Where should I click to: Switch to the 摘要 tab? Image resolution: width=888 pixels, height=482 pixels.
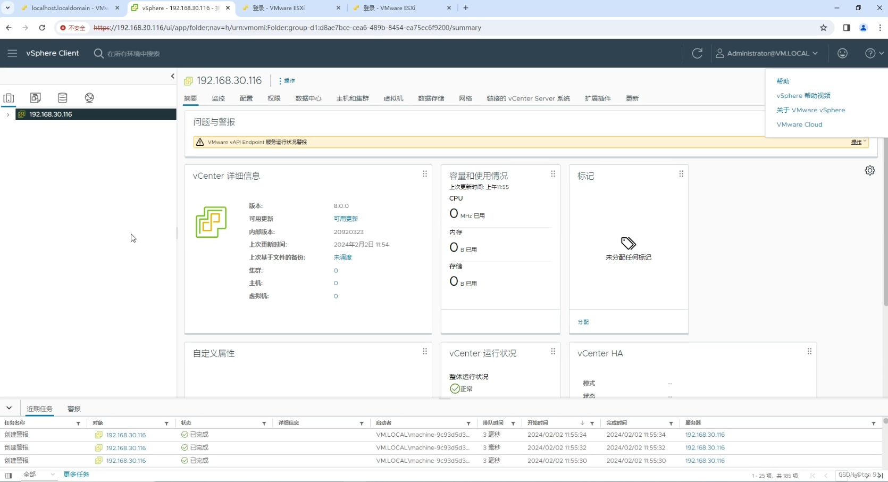tap(190, 98)
